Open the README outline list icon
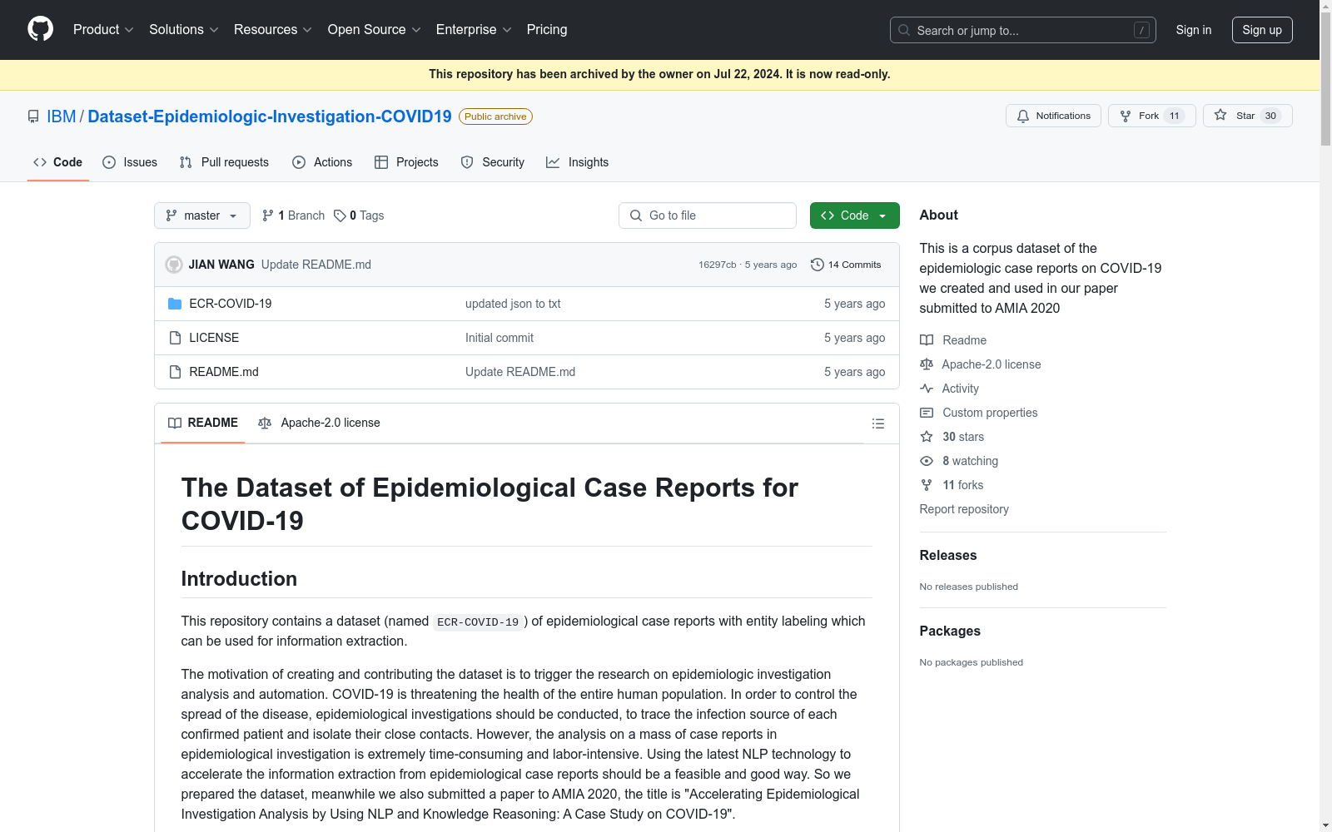1332x832 pixels. click(x=877, y=423)
